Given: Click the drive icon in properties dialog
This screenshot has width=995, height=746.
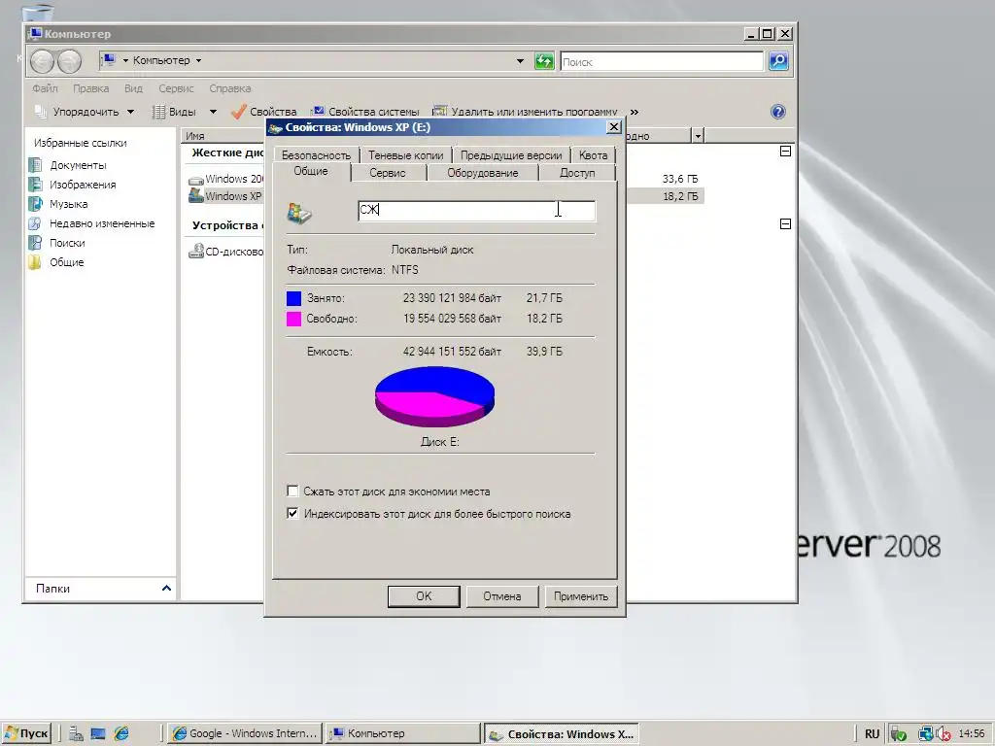Looking at the screenshot, I should [x=299, y=213].
